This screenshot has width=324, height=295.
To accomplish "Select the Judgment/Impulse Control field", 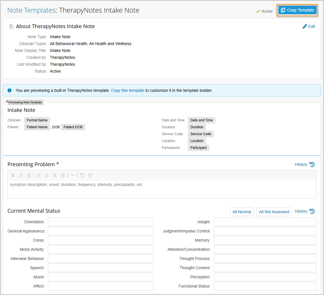I will (265, 231).
